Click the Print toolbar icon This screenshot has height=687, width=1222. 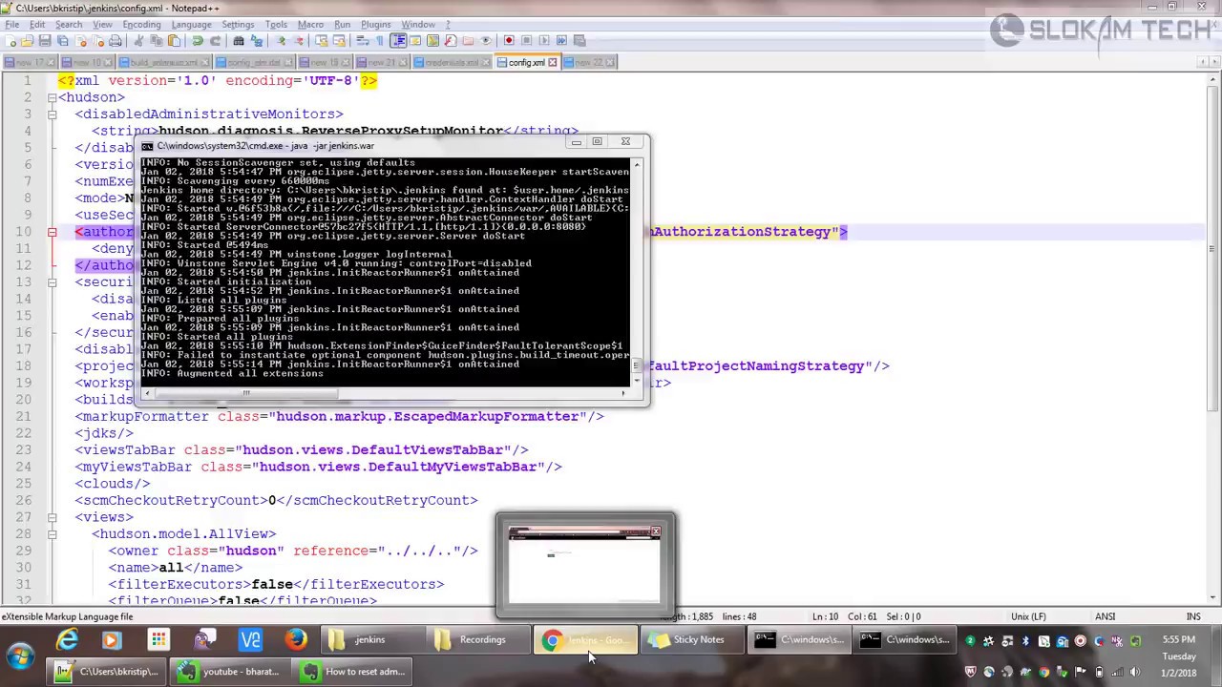[x=116, y=41]
